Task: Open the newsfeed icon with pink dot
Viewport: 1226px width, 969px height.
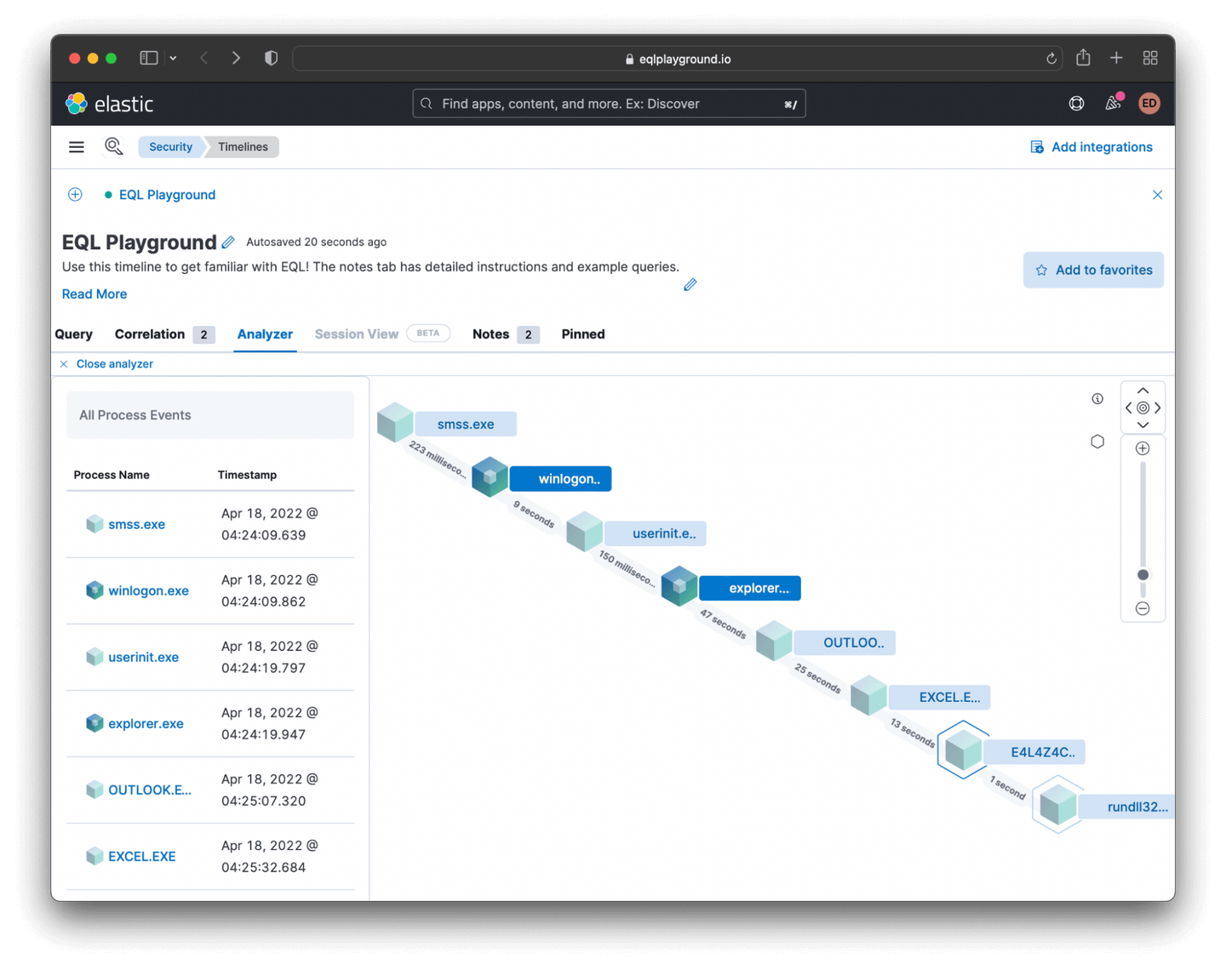Action: tap(1113, 103)
